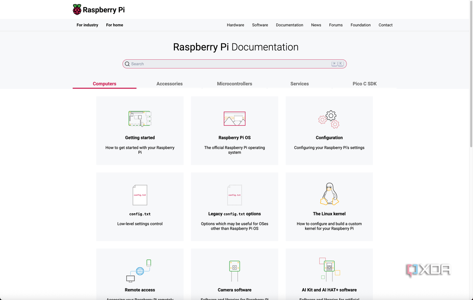The width and height of the screenshot is (473, 300).
Task: Open the Forums navigation link
Action: 336,25
